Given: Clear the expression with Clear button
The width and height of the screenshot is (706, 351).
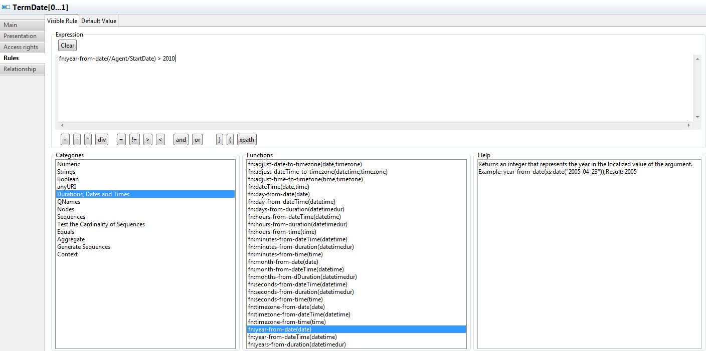Looking at the screenshot, I should click(x=67, y=46).
